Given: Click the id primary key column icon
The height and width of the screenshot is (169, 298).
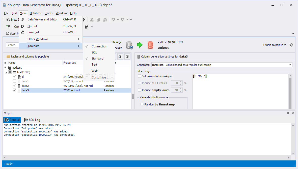Looking at the screenshot, I should tap(19, 77).
